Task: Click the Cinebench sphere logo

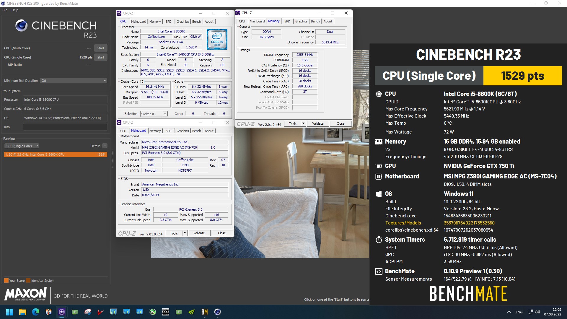Action: coord(21,26)
